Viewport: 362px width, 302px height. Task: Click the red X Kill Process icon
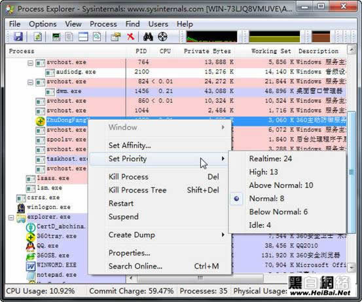pos(131,37)
